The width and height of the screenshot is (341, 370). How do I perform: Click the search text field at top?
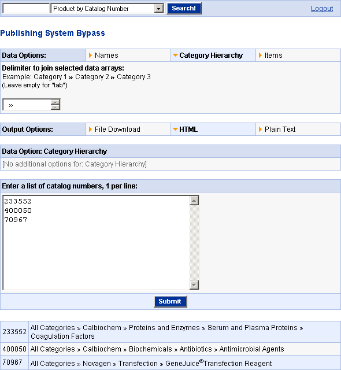click(26, 9)
